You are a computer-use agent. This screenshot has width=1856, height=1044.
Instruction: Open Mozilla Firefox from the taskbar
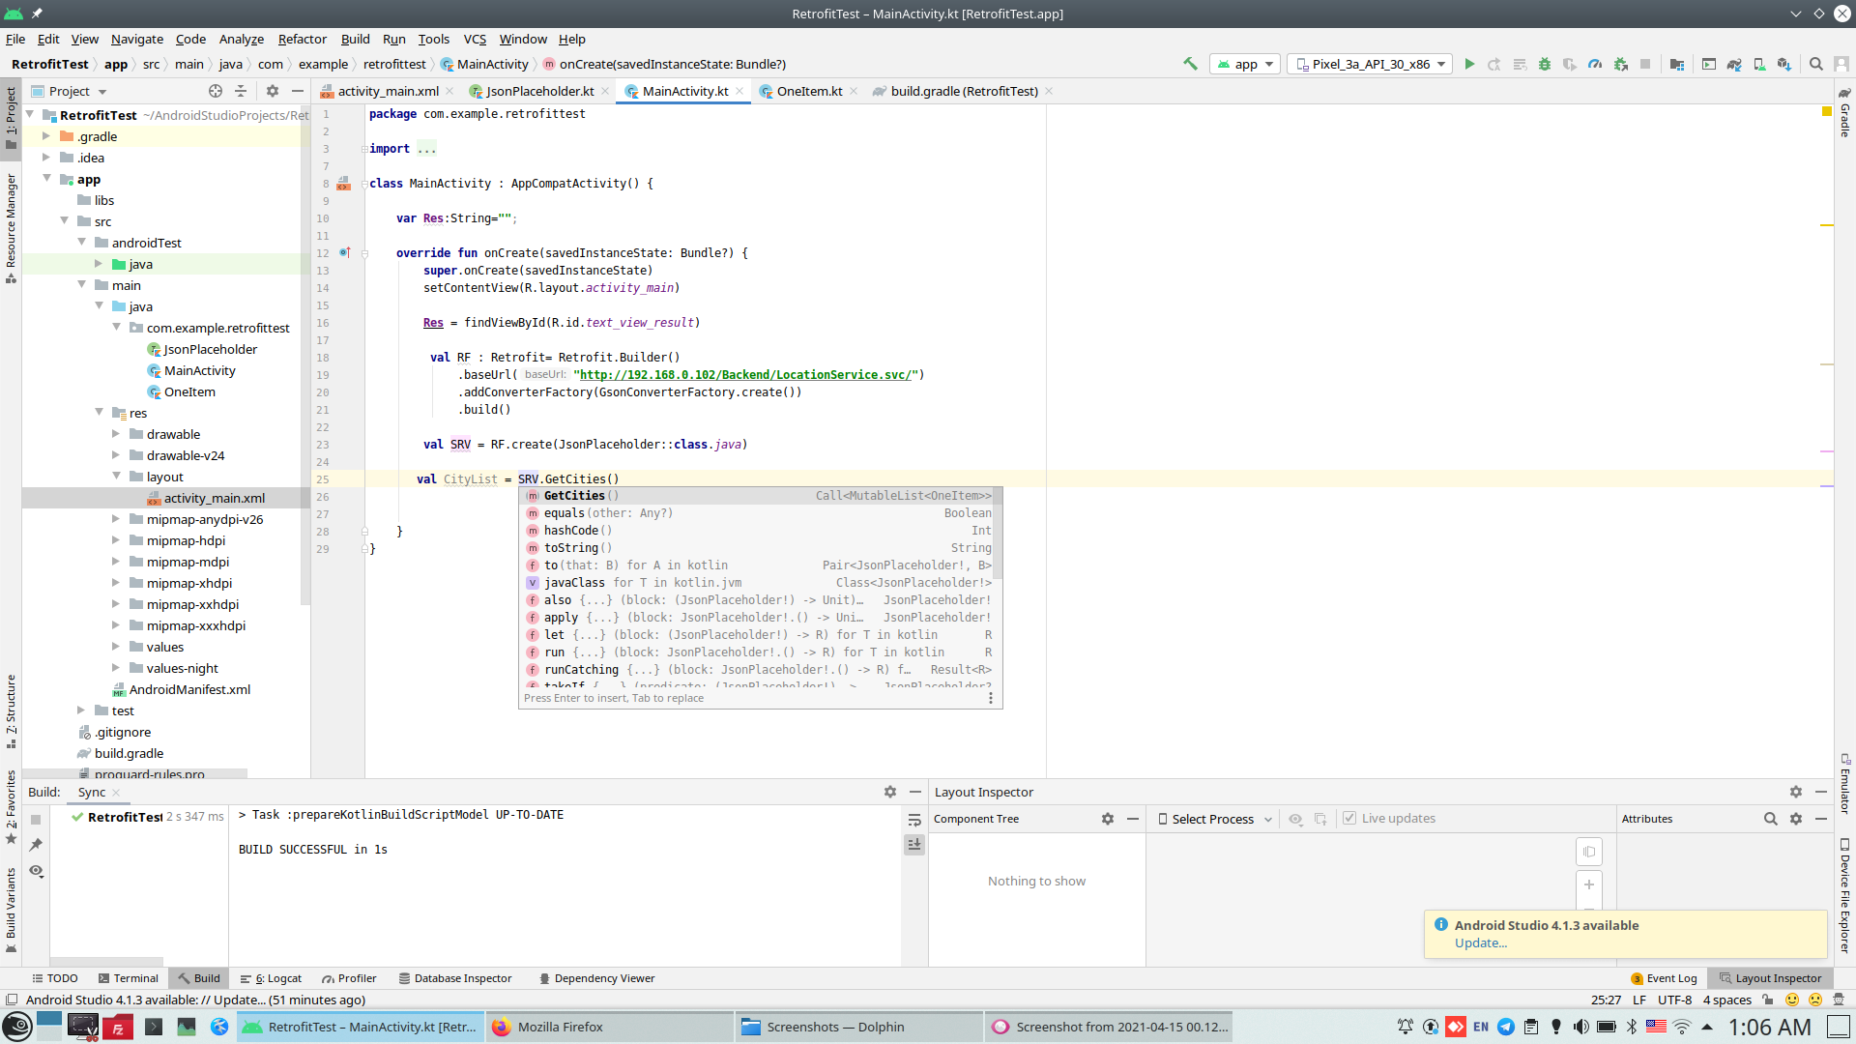pos(560,1027)
